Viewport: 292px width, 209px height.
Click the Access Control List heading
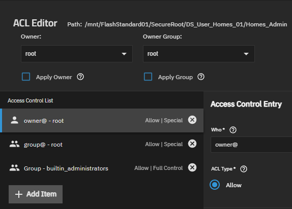tap(31, 100)
